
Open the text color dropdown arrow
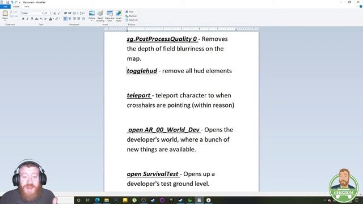coord(53,19)
